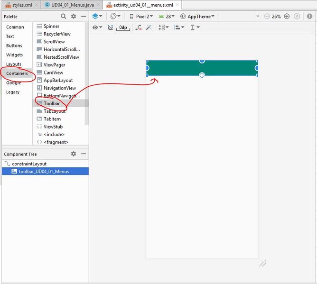
Task: Select the Containers palette category
Action: tap(17, 73)
